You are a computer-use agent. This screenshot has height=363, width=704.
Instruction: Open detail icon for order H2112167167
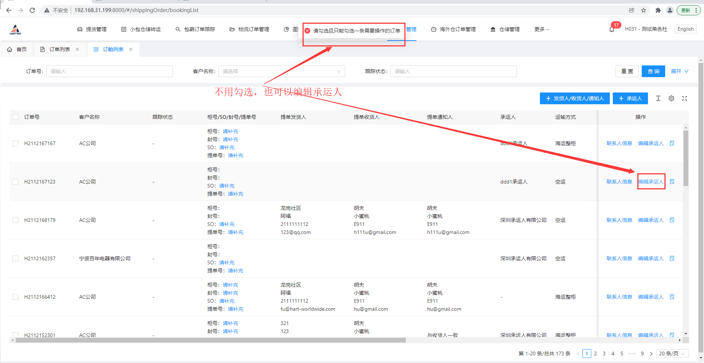tap(672, 143)
